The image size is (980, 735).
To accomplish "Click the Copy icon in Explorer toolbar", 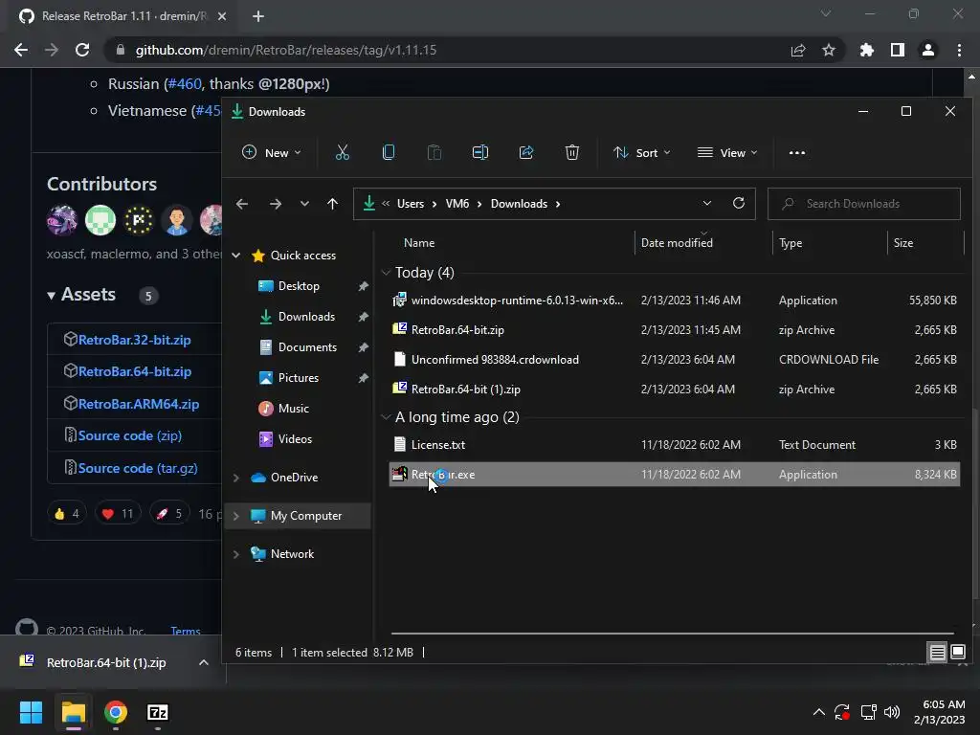I will [x=389, y=152].
